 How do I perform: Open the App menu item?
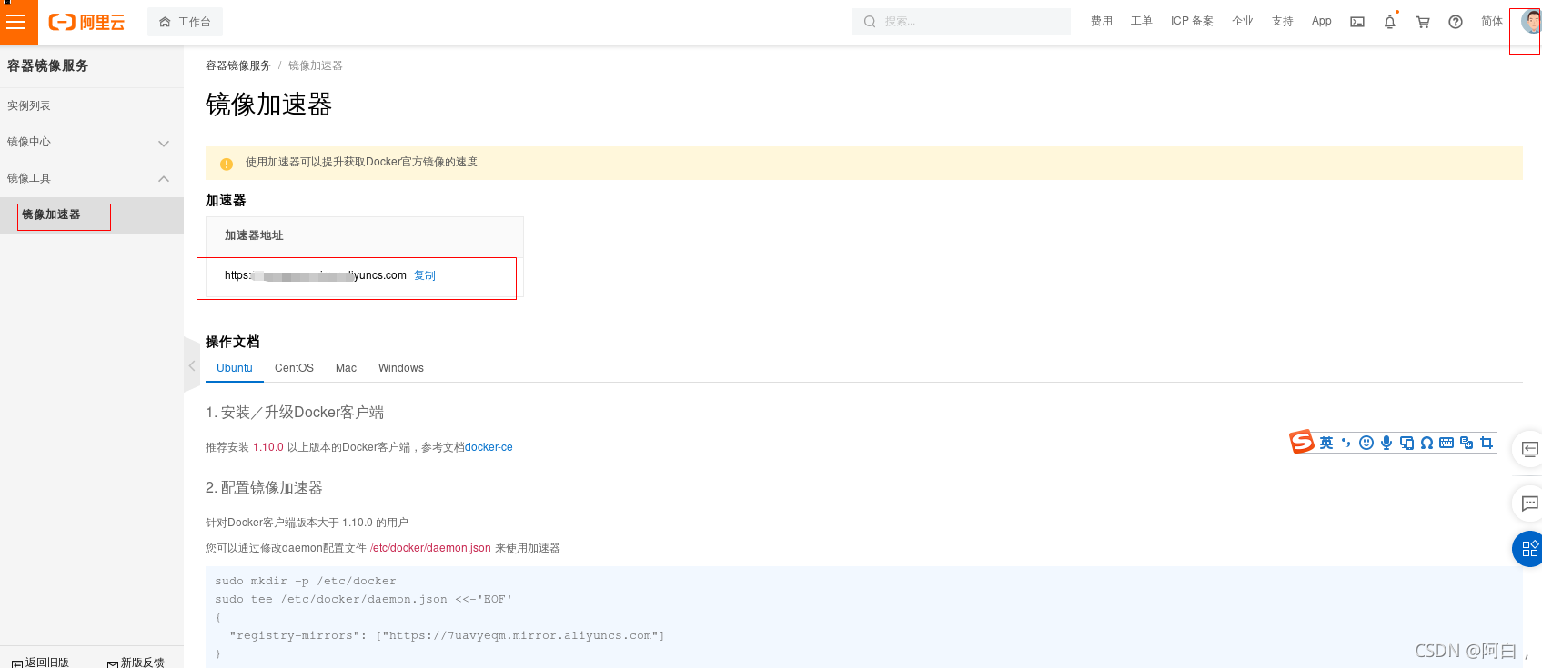click(1321, 21)
